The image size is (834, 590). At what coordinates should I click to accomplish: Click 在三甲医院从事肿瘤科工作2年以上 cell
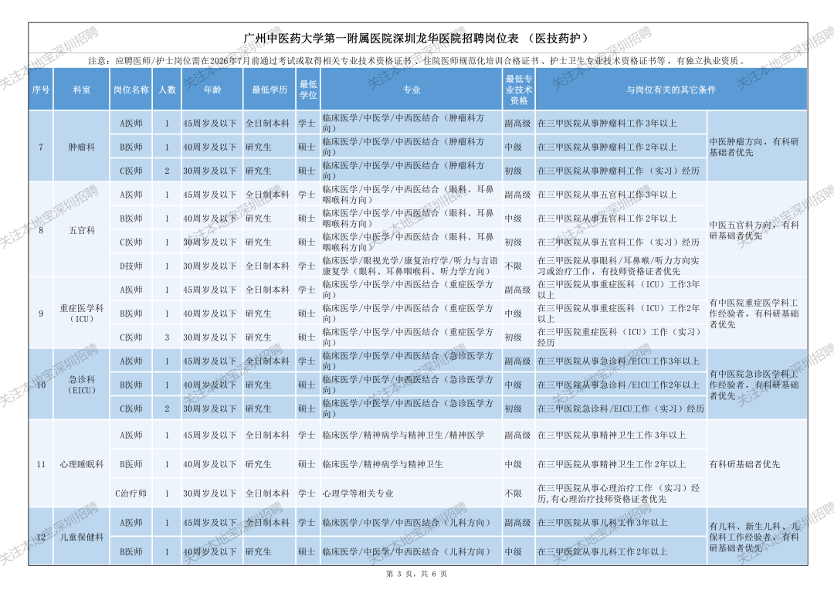621,147
